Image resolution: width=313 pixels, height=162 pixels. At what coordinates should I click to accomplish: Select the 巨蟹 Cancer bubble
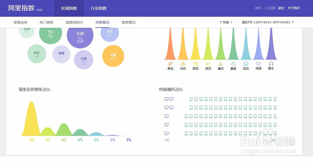pos(84,60)
